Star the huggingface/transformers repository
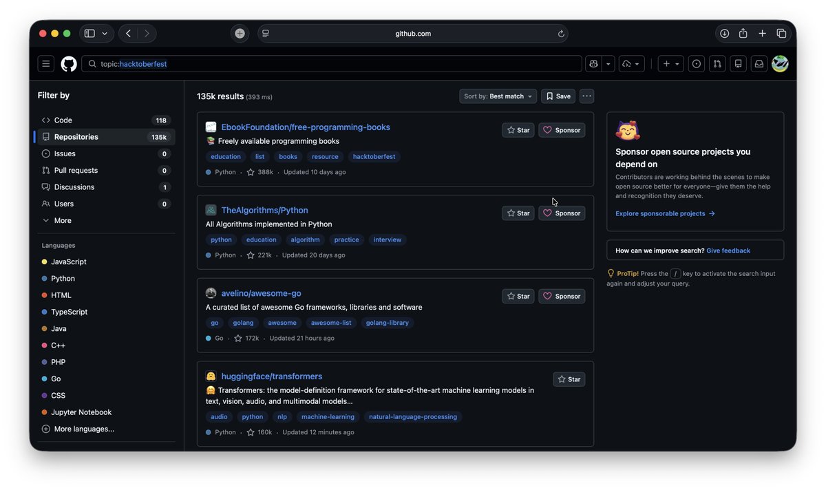 569,379
